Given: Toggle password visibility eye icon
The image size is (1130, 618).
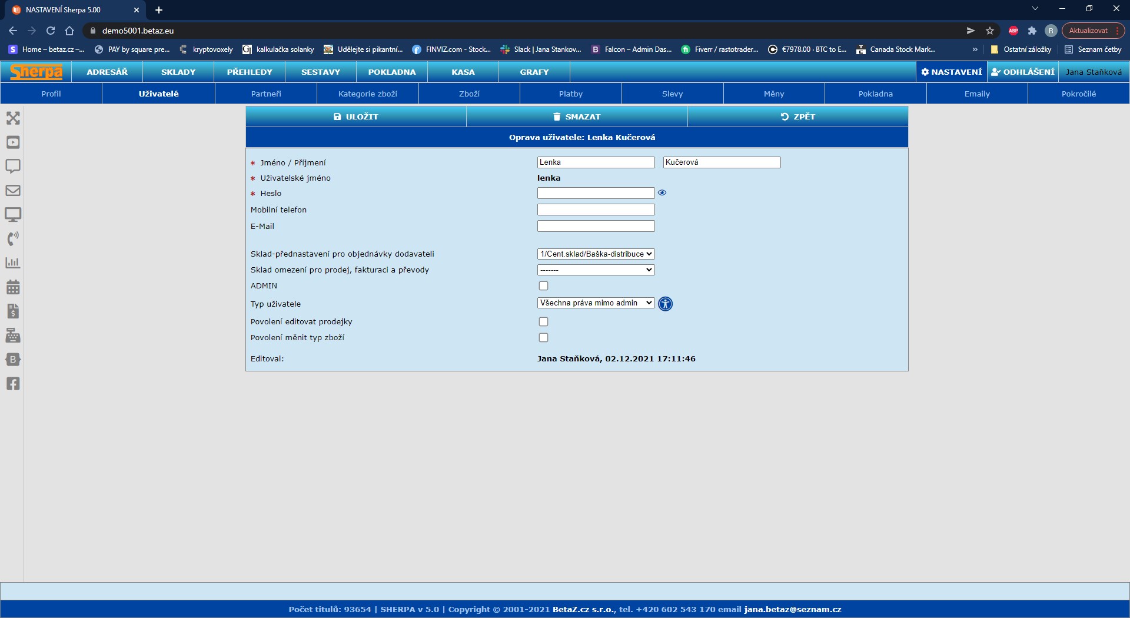Looking at the screenshot, I should pos(662,193).
